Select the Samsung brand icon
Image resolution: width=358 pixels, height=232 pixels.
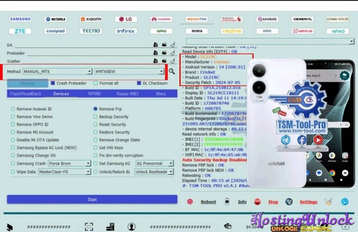[x=20, y=19]
